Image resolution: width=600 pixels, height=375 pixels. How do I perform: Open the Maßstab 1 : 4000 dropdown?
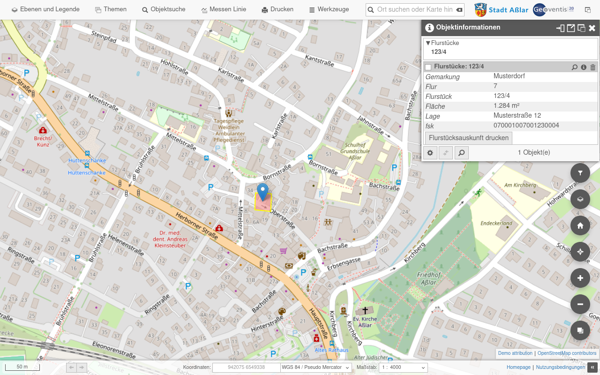(x=403, y=367)
